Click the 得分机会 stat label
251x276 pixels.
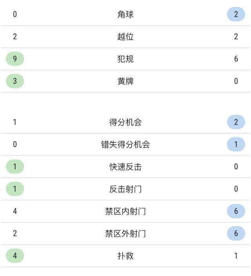[x=125, y=122]
